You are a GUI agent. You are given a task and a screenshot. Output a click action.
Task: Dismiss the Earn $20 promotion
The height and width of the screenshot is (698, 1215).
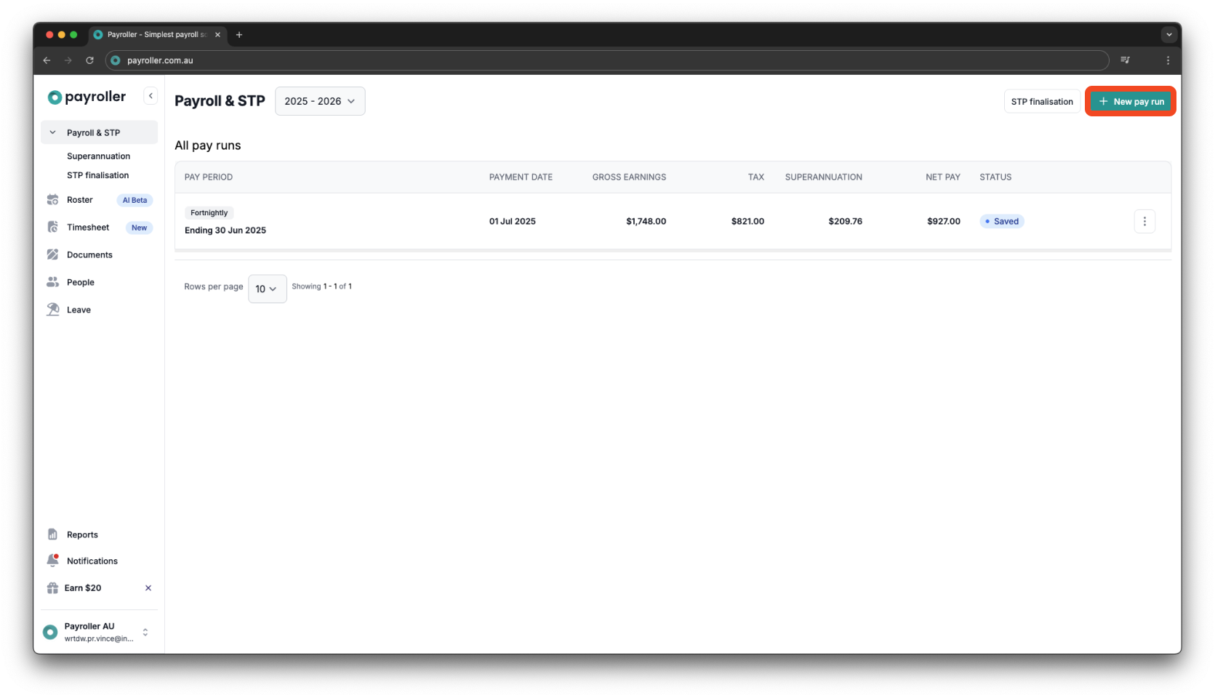click(x=148, y=587)
